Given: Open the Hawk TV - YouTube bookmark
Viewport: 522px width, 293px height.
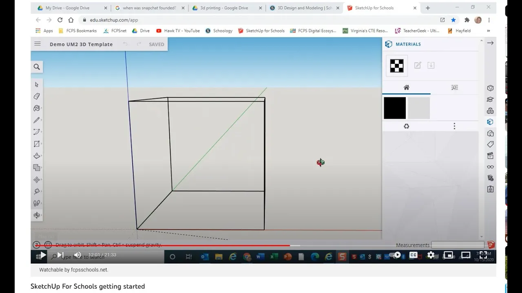Looking at the screenshot, I should coord(178,31).
